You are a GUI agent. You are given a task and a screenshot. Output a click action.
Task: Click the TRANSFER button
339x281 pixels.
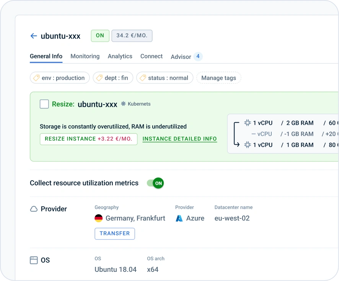point(115,234)
